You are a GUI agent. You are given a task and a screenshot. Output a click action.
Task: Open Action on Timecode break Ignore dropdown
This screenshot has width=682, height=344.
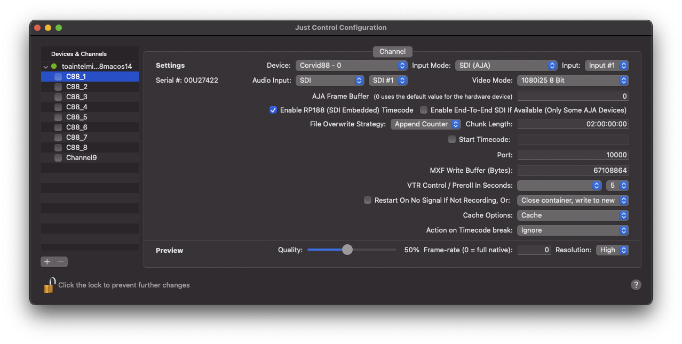(x=573, y=230)
